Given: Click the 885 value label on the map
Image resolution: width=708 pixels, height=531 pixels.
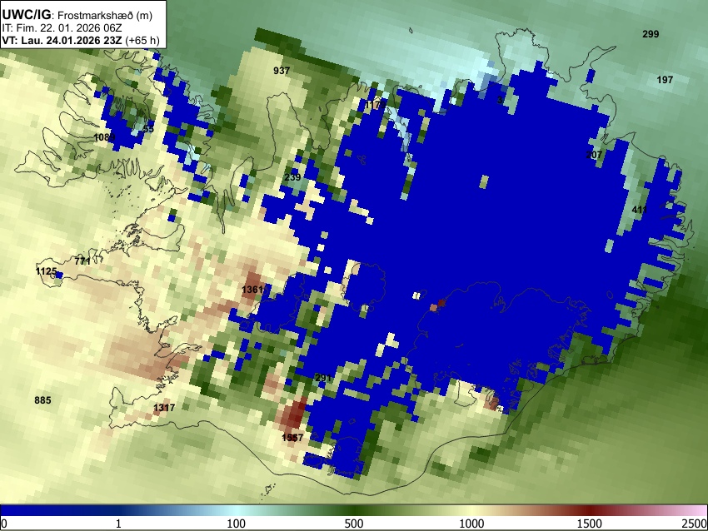Looking at the screenshot, I should 42,400.
